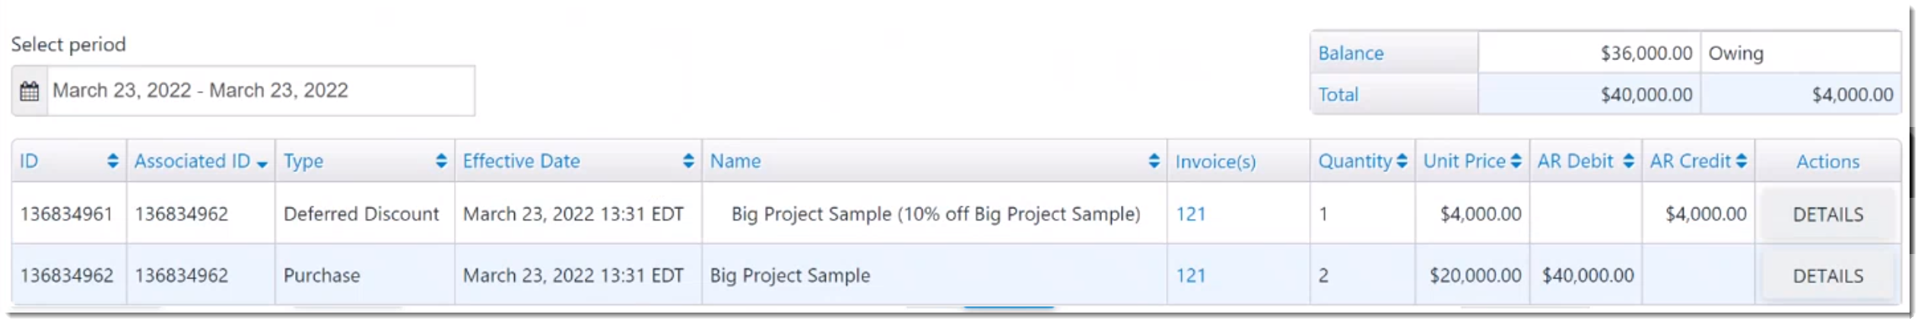Sort by Quantity column arrows
The width and height of the screenshot is (1921, 324).
1402,161
